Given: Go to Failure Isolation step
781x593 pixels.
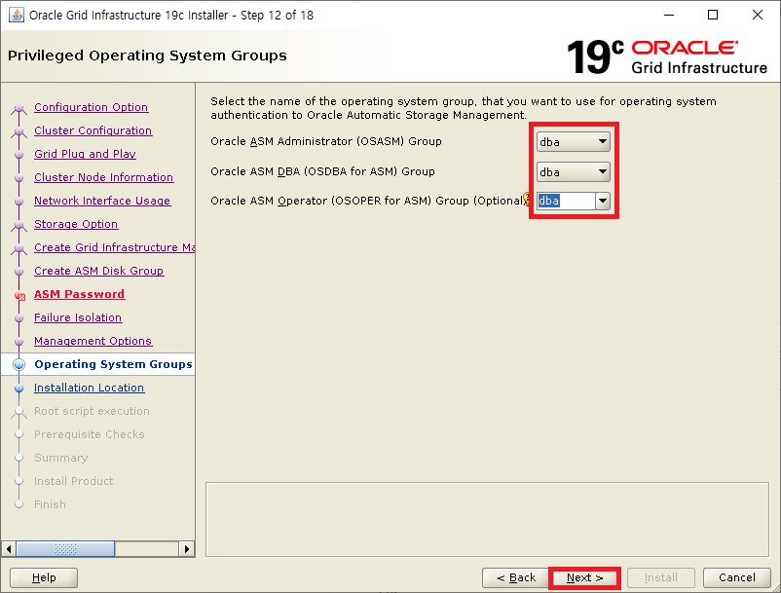Looking at the screenshot, I should coord(78,317).
